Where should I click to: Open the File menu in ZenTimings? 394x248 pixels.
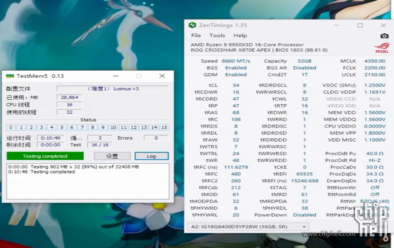(x=196, y=35)
